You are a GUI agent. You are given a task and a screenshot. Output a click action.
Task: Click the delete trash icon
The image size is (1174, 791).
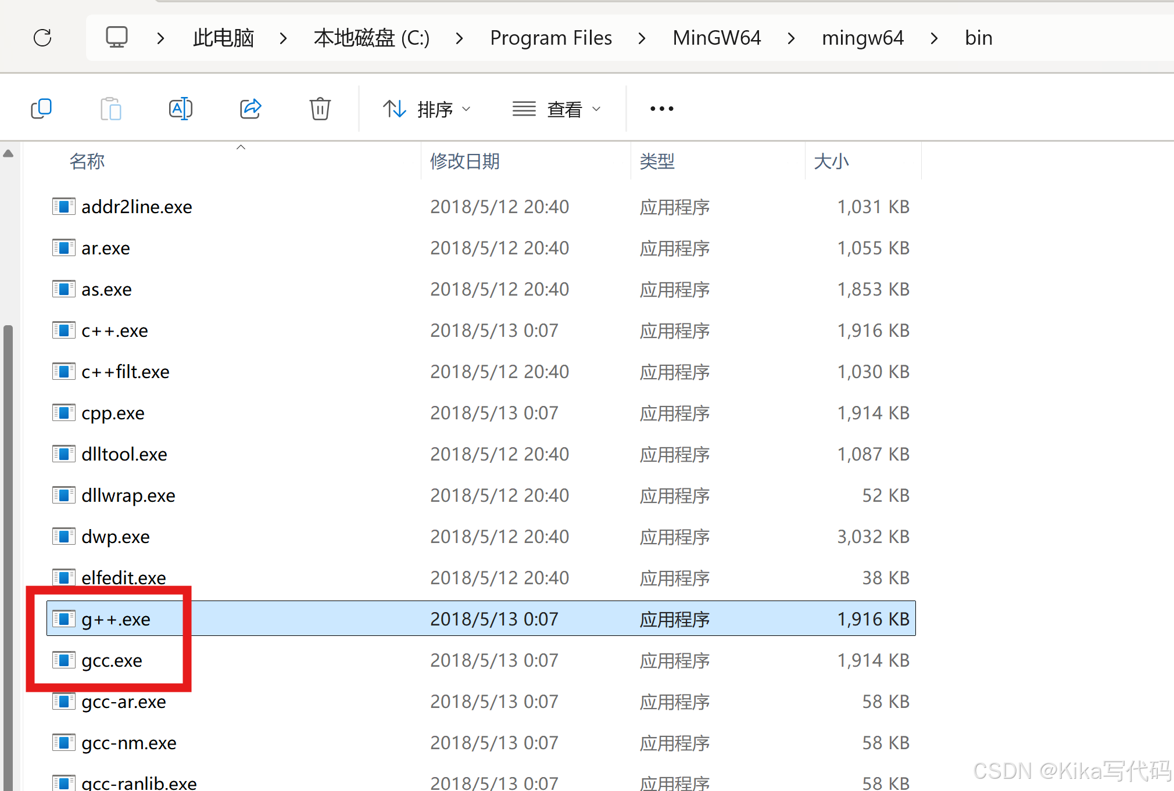[x=320, y=109]
